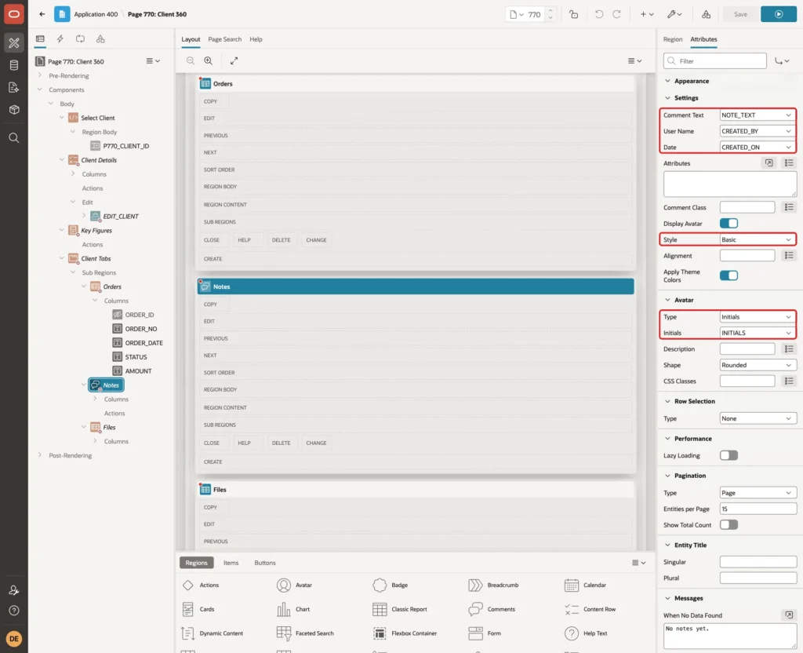Switch gallery to the Items tab

tap(231, 563)
